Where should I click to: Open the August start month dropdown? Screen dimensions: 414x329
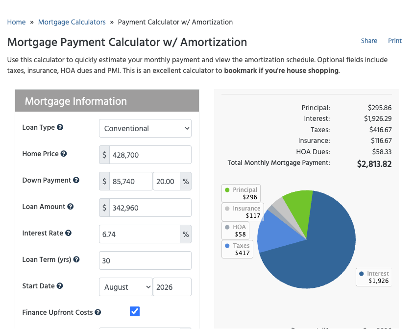coord(126,287)
